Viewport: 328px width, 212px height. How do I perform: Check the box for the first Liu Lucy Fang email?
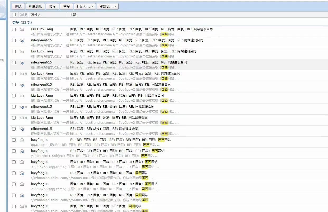14,29
